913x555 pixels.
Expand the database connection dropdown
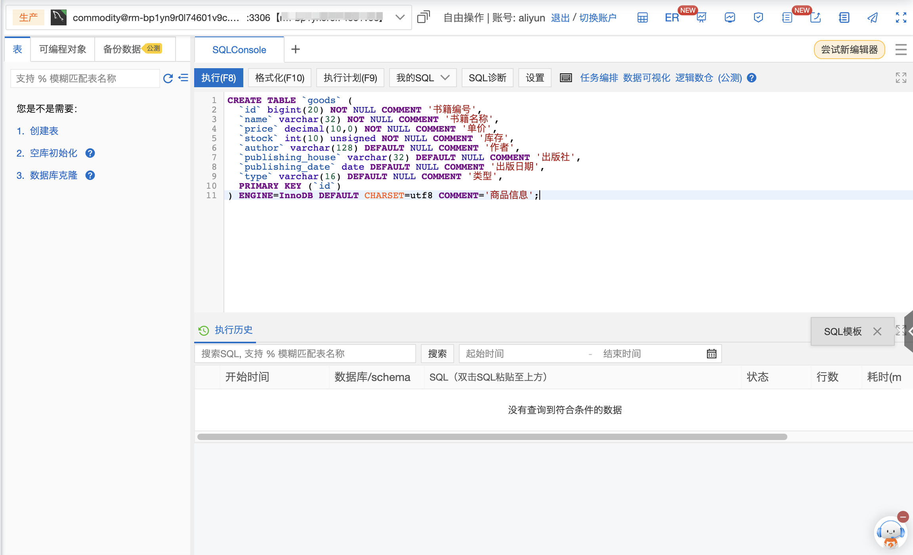coord(400,17)
